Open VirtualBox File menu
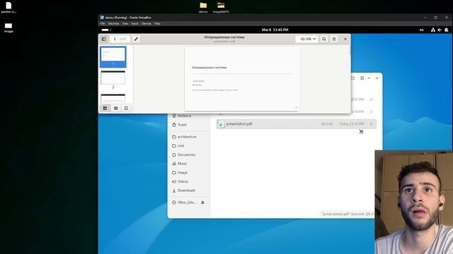 pyautogui.click(x=103, y=23)
